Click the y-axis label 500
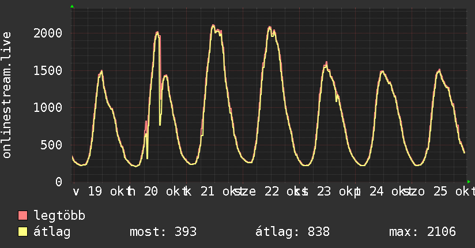 51,145
